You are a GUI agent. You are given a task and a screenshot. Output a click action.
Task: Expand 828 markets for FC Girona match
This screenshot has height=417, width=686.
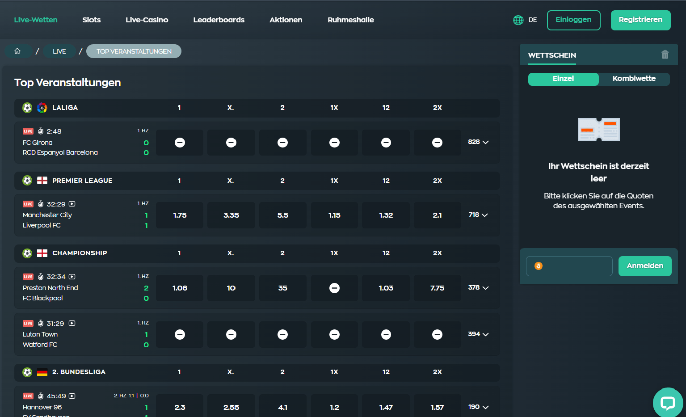click(478, 142)
